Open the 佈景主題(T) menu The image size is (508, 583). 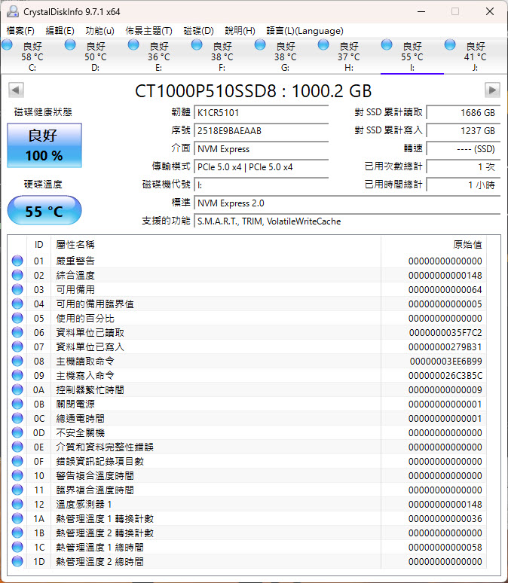149,31
